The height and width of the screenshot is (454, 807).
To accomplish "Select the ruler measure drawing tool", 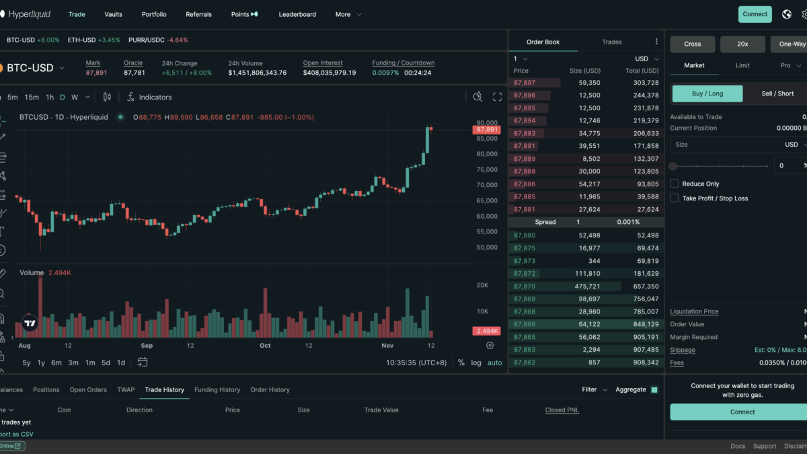I will click(x=2, y=273).
